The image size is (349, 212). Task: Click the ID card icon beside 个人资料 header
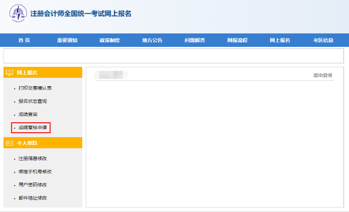9,143
